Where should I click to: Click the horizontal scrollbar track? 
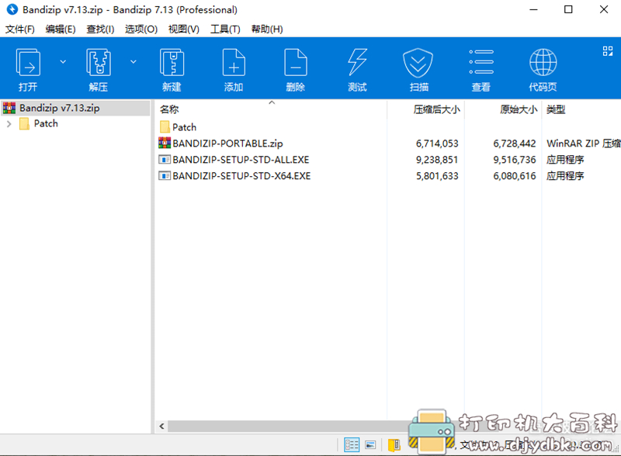click(289, 427)
